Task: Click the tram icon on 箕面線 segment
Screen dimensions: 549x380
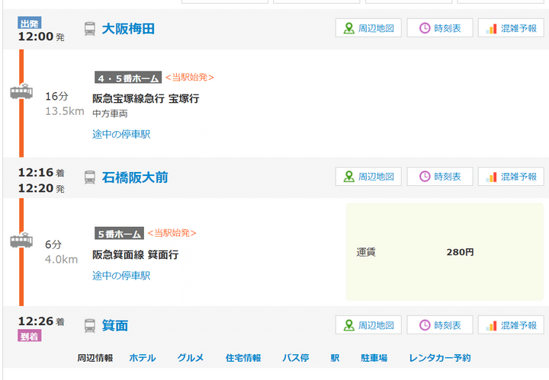Action: coord(21,240)
